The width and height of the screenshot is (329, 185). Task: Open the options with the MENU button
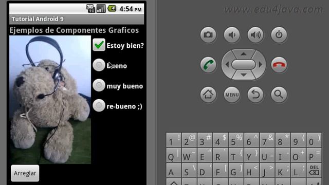(232, 95)
